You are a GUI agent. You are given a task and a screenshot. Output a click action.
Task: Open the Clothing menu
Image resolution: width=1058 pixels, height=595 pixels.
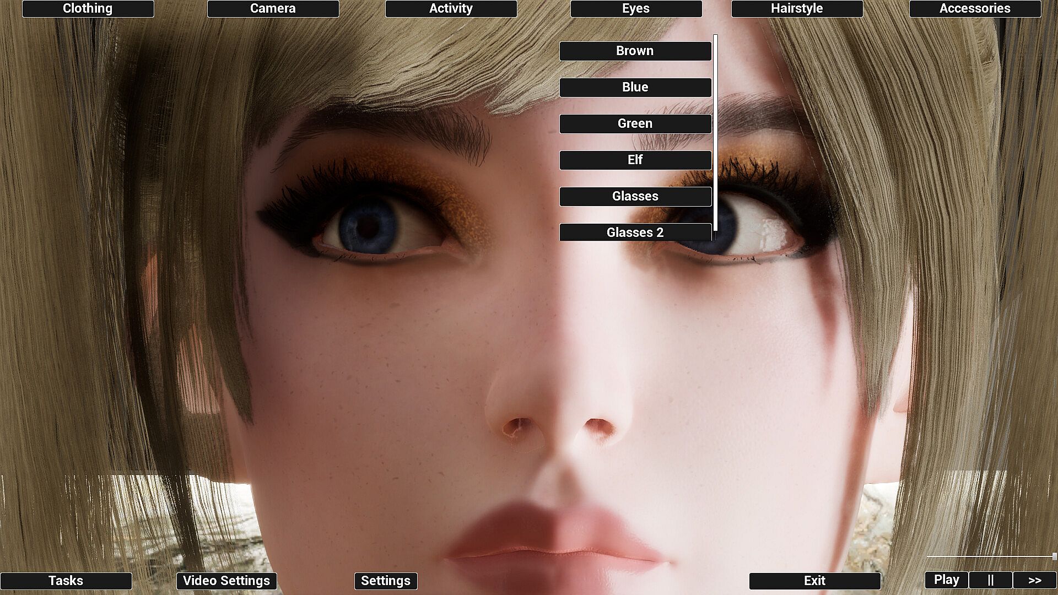pyautogui.click(x=88, y=9)
